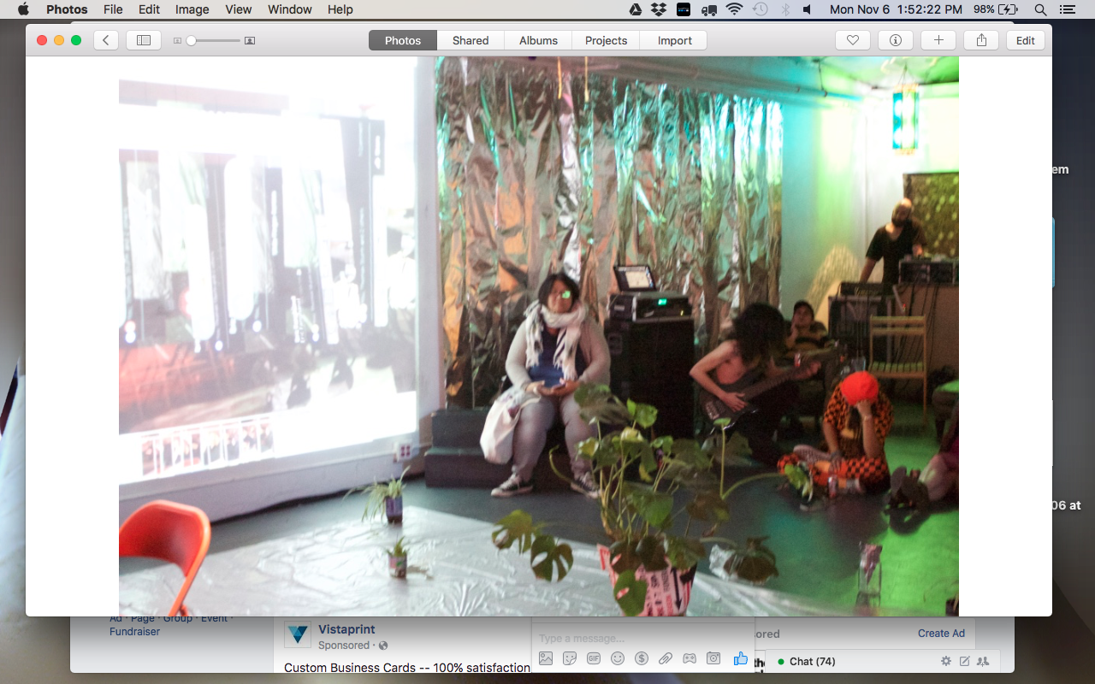The image size is (1095, 684).
Task: Open the Image menu
Action: (192, 9)
